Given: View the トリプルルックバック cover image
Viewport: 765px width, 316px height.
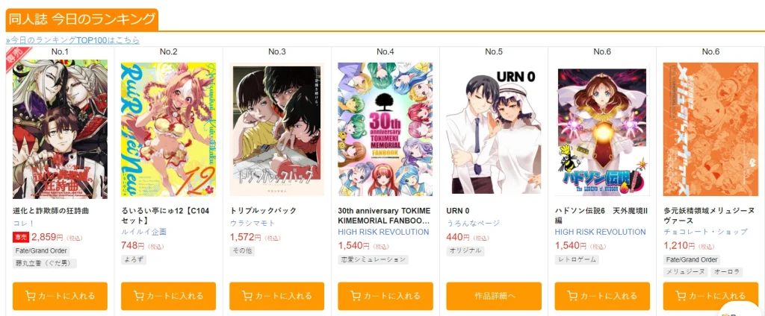Looking at the screenshot, I should pos(276,129).
